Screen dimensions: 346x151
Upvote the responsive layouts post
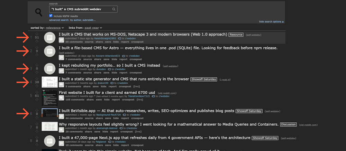(x=37, y=124)
